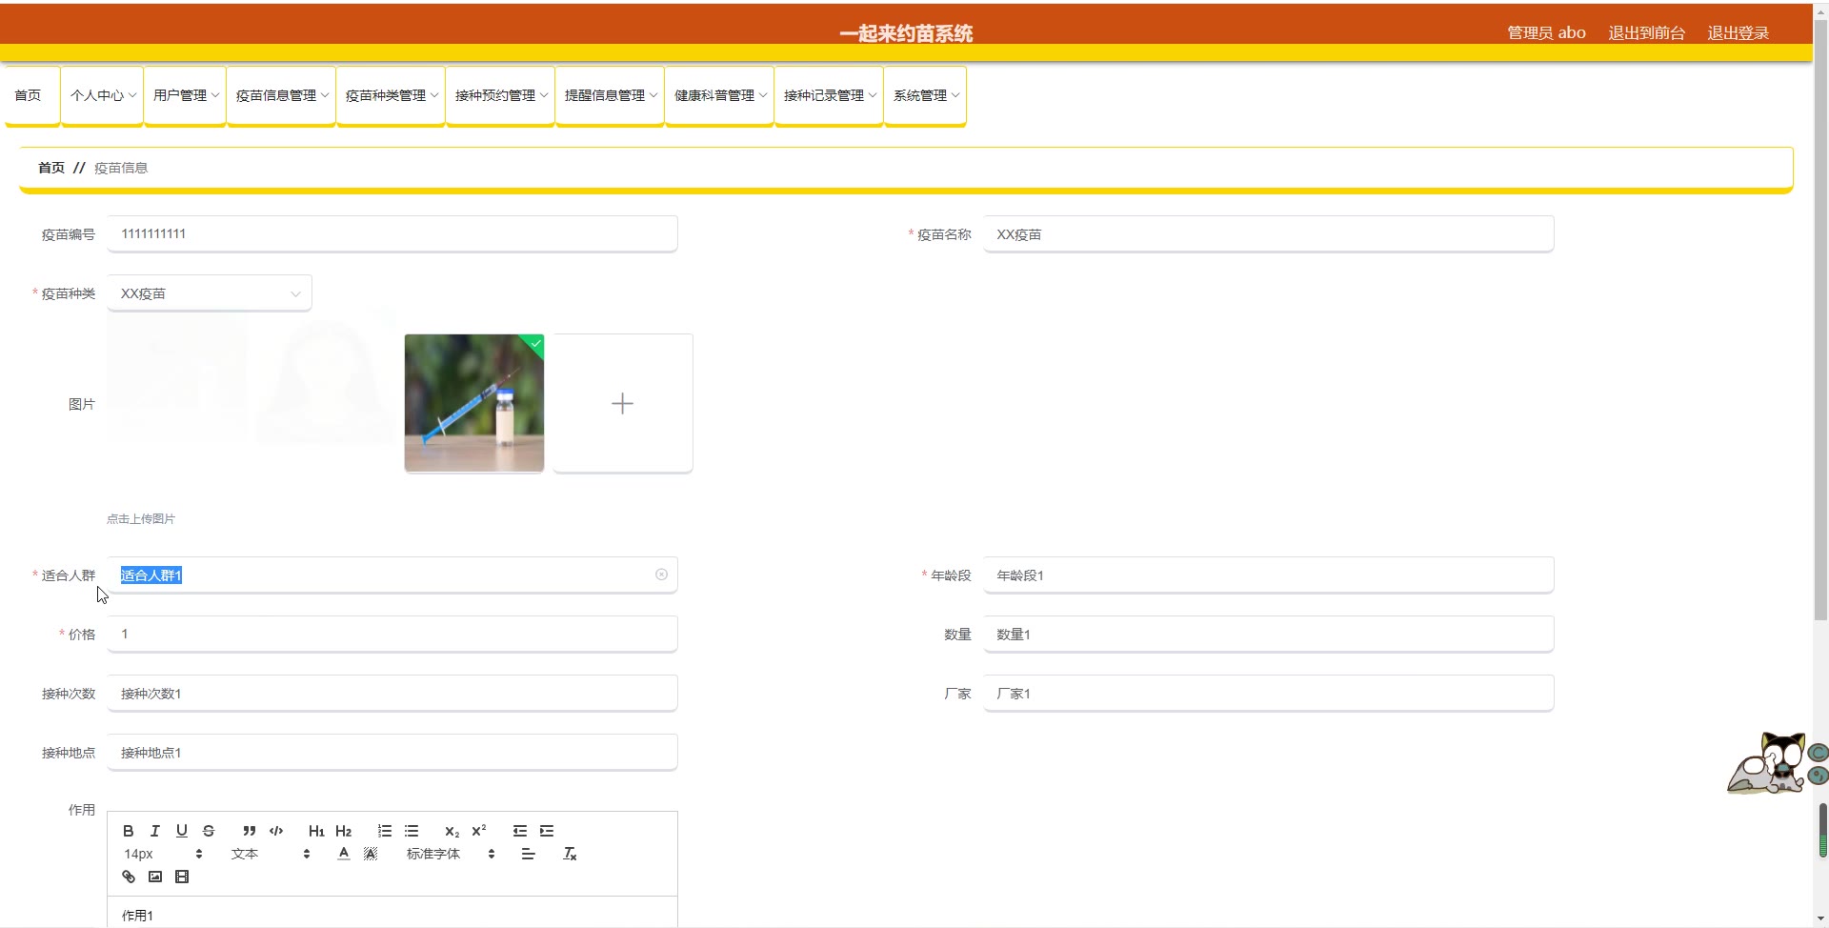Apply Heading 1 style
Screen dimensions: 1829x928
click(x=316, y=831)
